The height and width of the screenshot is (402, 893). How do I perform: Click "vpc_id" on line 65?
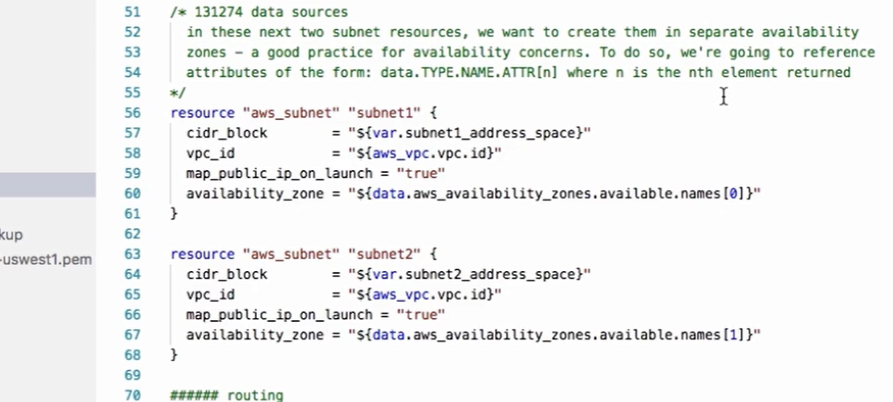tap(210, 295)
